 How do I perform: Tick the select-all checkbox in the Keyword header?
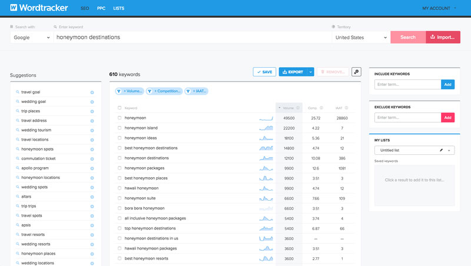[120, 108]
